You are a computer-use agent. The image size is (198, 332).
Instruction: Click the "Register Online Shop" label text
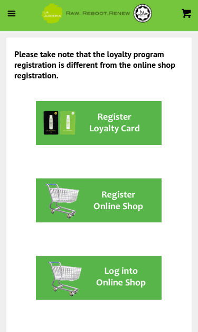click(x=118, y=200)
